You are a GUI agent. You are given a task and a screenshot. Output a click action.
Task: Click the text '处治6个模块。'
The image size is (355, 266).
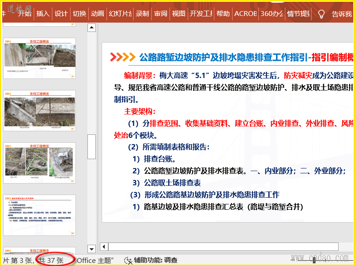136,135
